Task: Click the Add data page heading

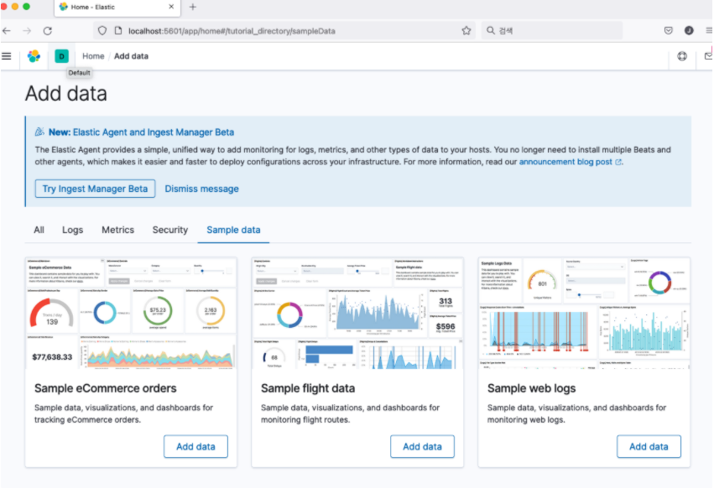Action: [66, 93]
